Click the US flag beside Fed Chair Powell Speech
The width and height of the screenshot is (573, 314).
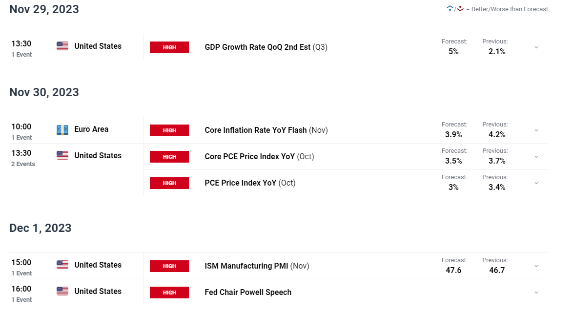coord(62,292)
